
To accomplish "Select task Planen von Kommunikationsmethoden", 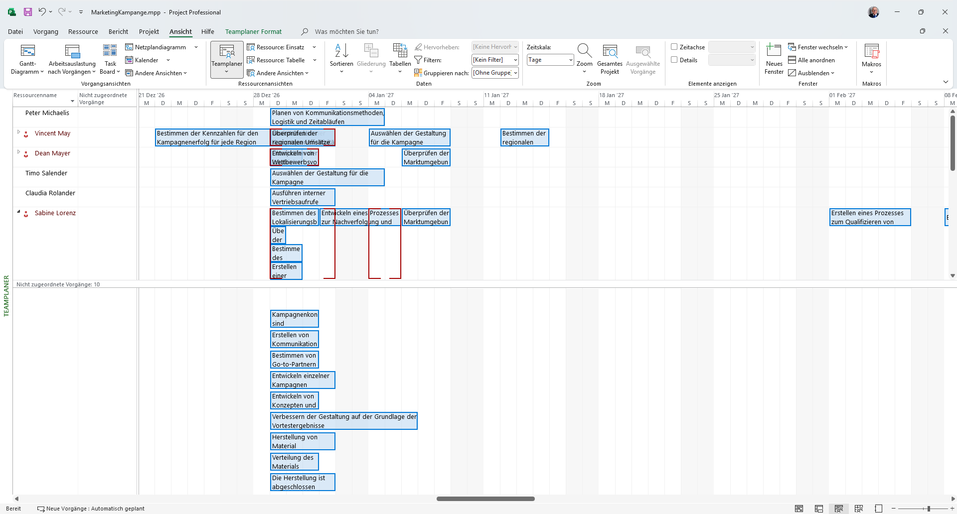I will pos(327,117).
